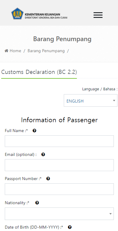The image size is (118, 231).
Task: Open the hamburger navigation menu
Action: (98, 15)
